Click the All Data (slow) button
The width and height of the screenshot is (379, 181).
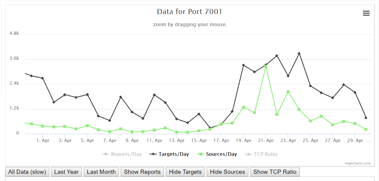[27, 172]
